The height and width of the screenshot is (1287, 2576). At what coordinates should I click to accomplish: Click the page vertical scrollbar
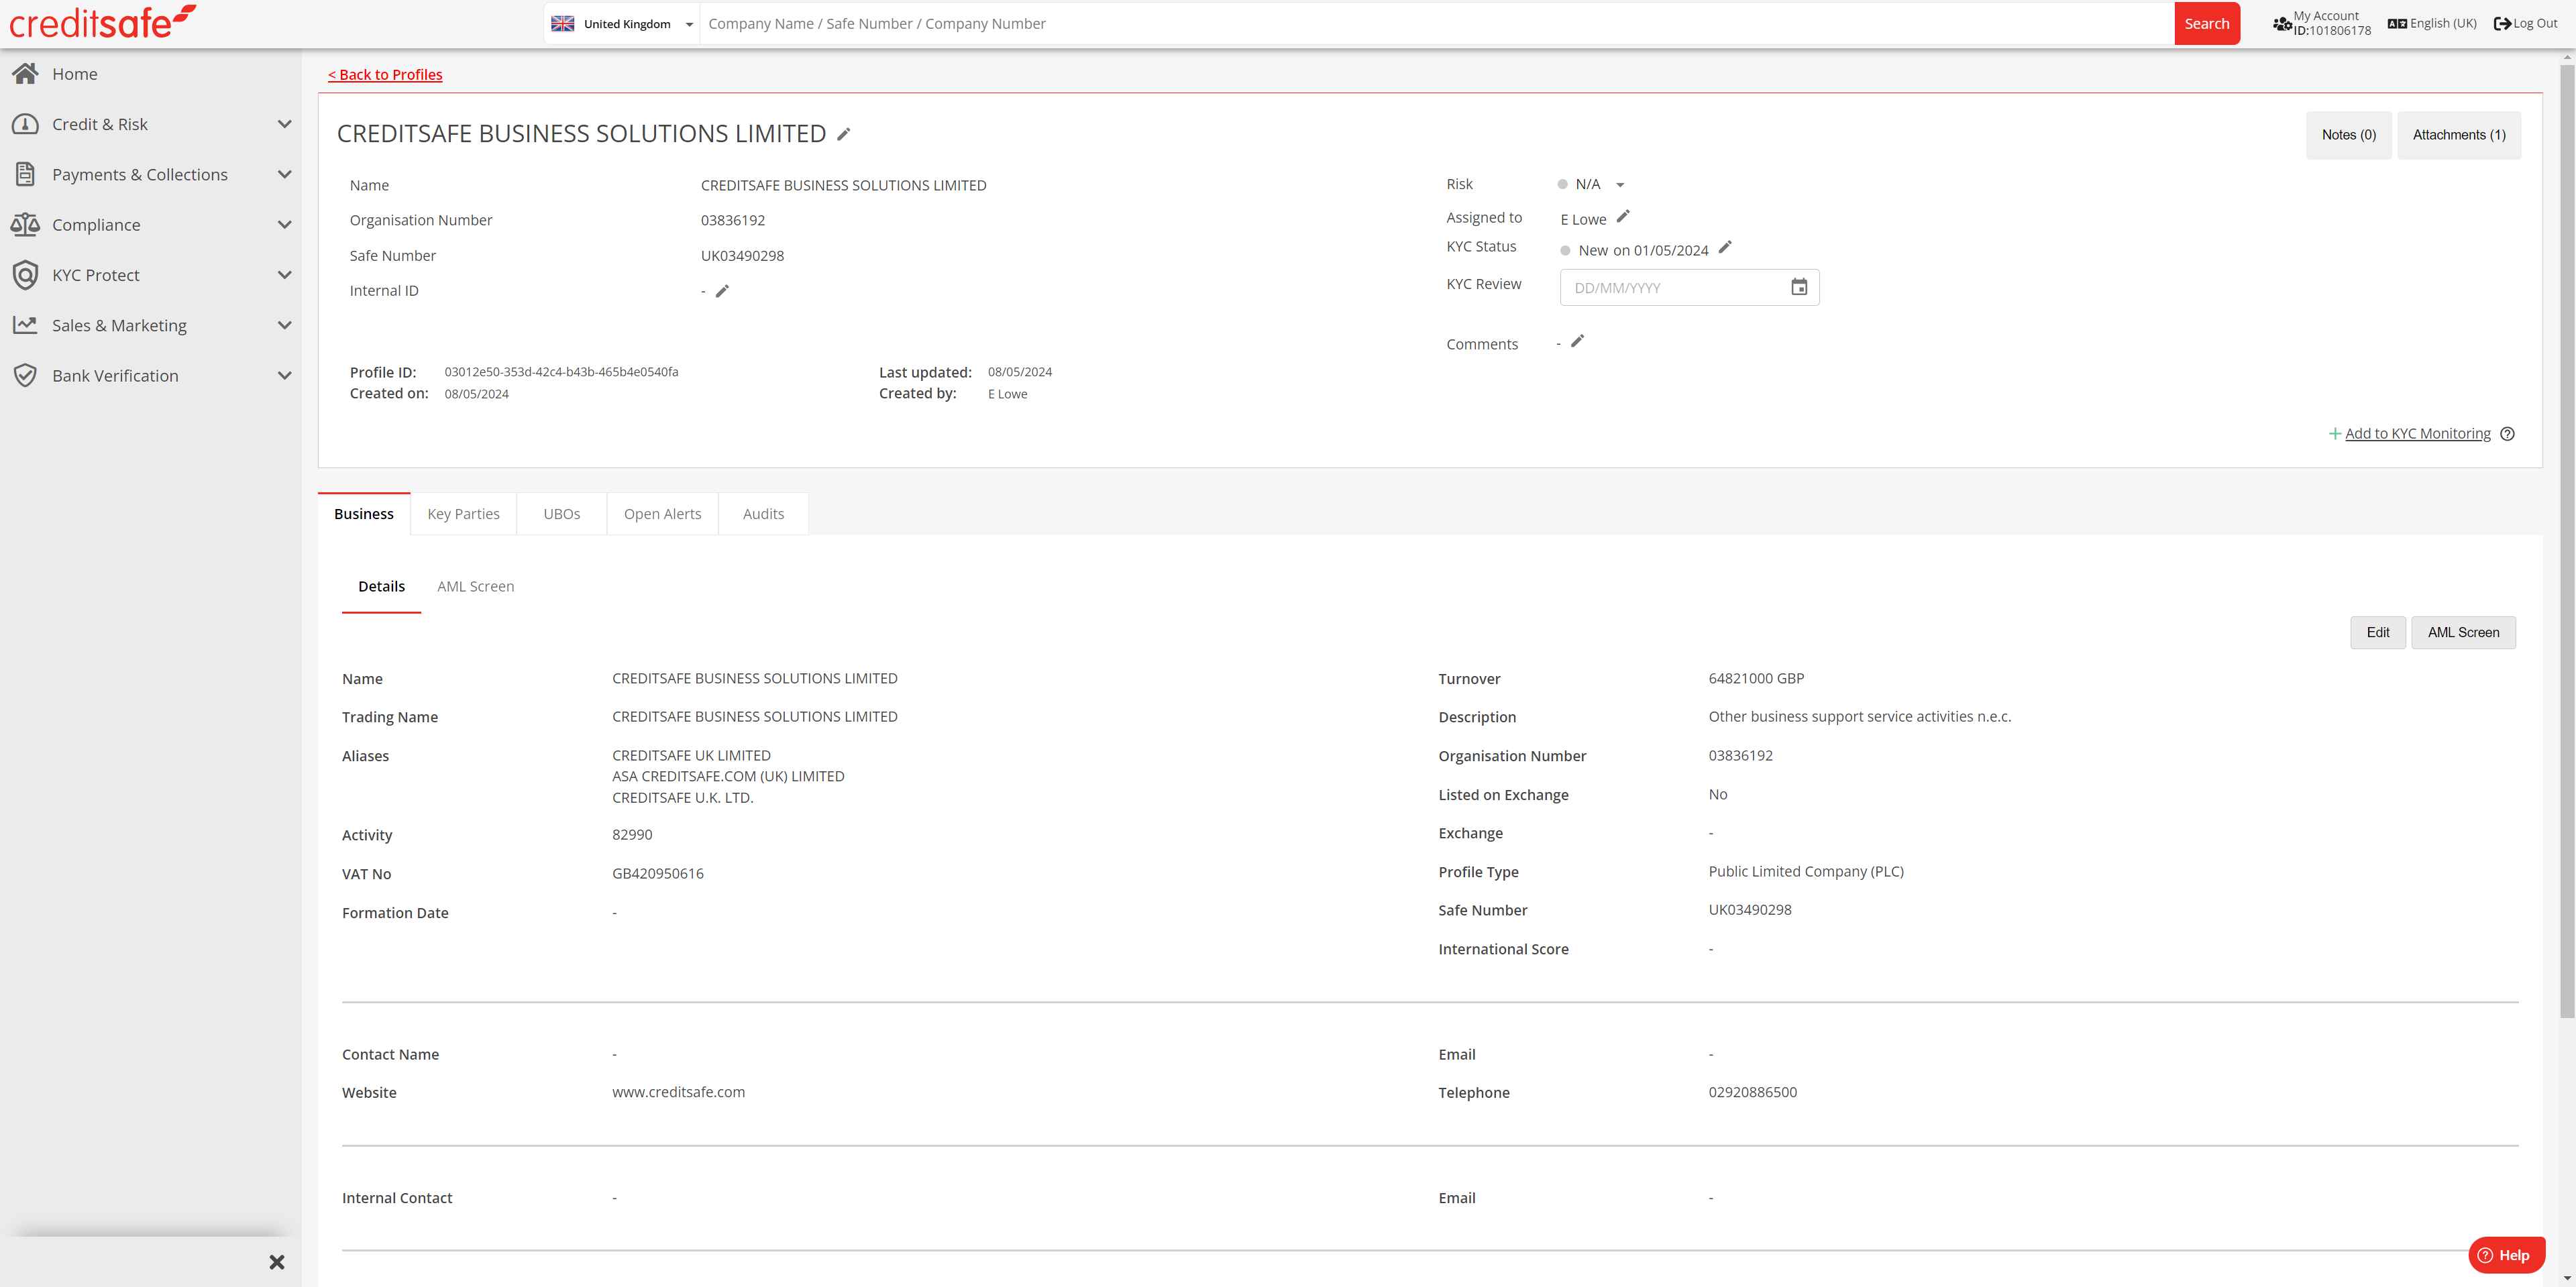coord(2567,540)
